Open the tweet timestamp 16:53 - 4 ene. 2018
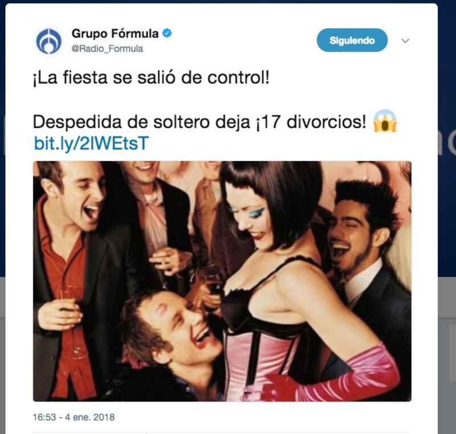456x434 pixels. 74,417
